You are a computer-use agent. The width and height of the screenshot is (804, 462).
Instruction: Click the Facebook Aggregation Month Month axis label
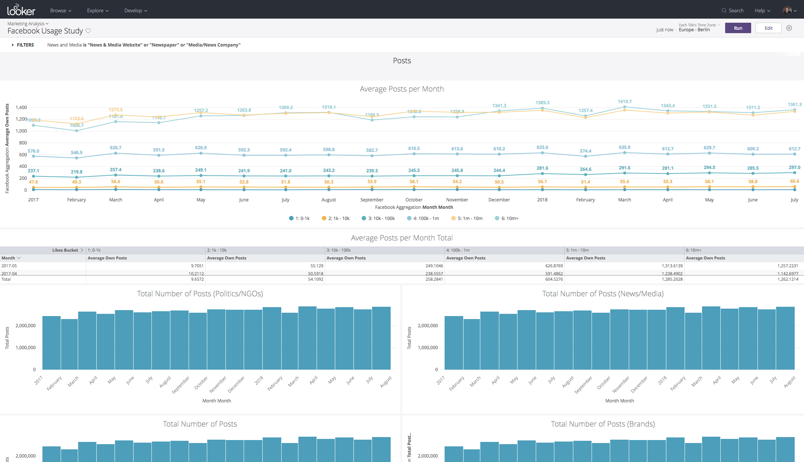point(414,207)
